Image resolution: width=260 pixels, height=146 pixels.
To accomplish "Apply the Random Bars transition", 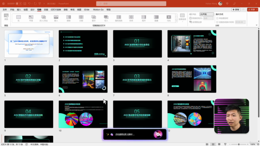I will tap(119, 18).
